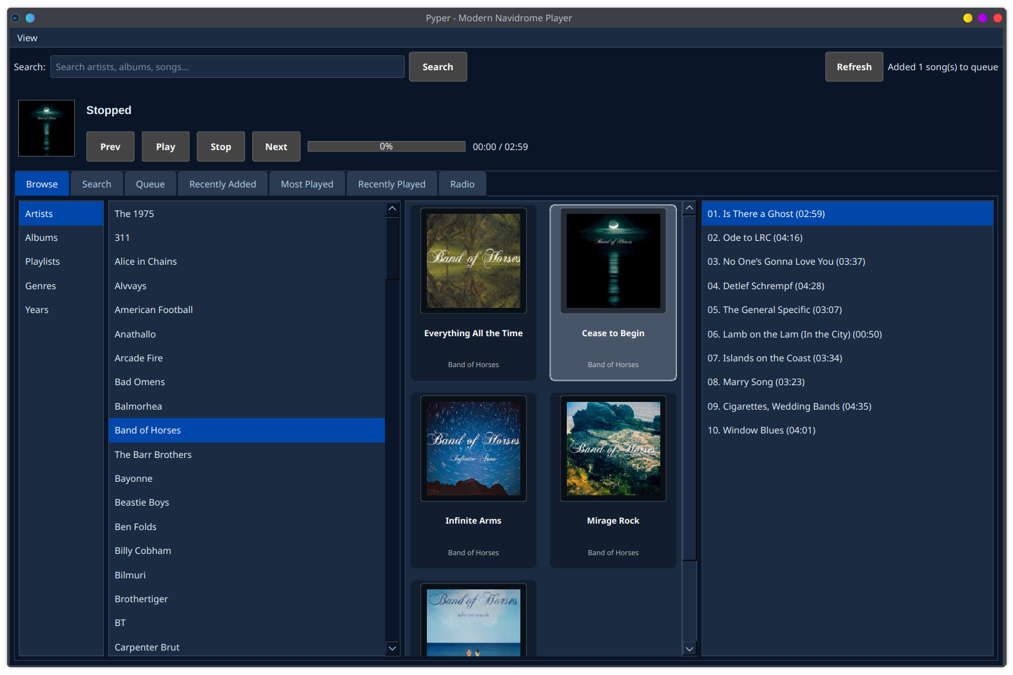
Task: Select track 01. Is There a Ghost
Action: [x=847, y=214]
